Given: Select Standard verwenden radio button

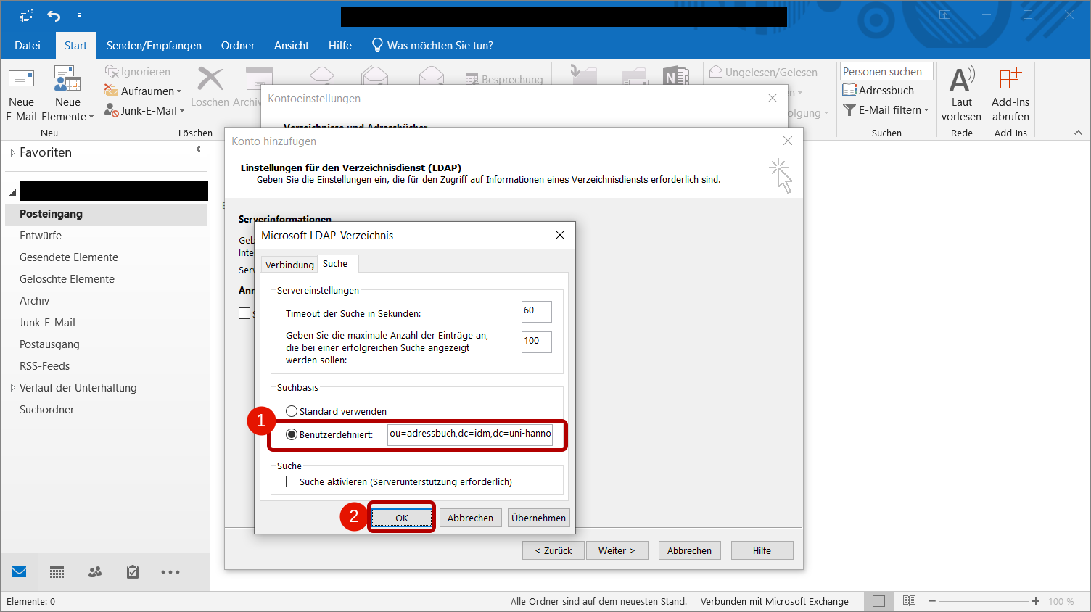Looking at the screenshot, I should point(292,411).
